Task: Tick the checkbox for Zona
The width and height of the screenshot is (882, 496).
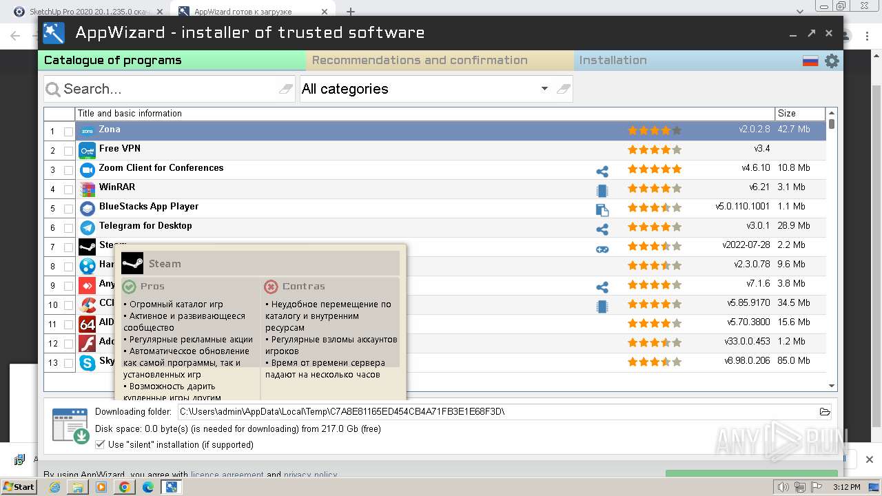Action: coord(68,132)
